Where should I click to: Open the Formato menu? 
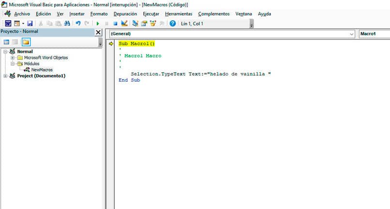coord(99,14)
